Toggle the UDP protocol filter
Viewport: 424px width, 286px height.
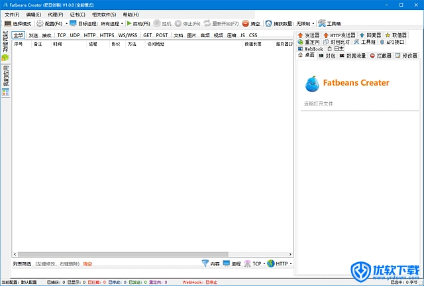coord(75,35)
